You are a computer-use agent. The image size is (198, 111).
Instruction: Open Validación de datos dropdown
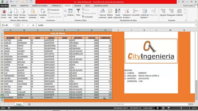click(127, 16)
